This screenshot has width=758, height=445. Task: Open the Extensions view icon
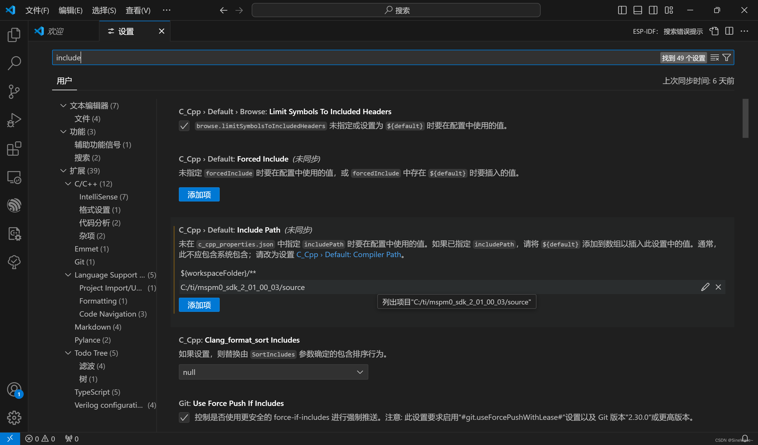tap(14, 149)
